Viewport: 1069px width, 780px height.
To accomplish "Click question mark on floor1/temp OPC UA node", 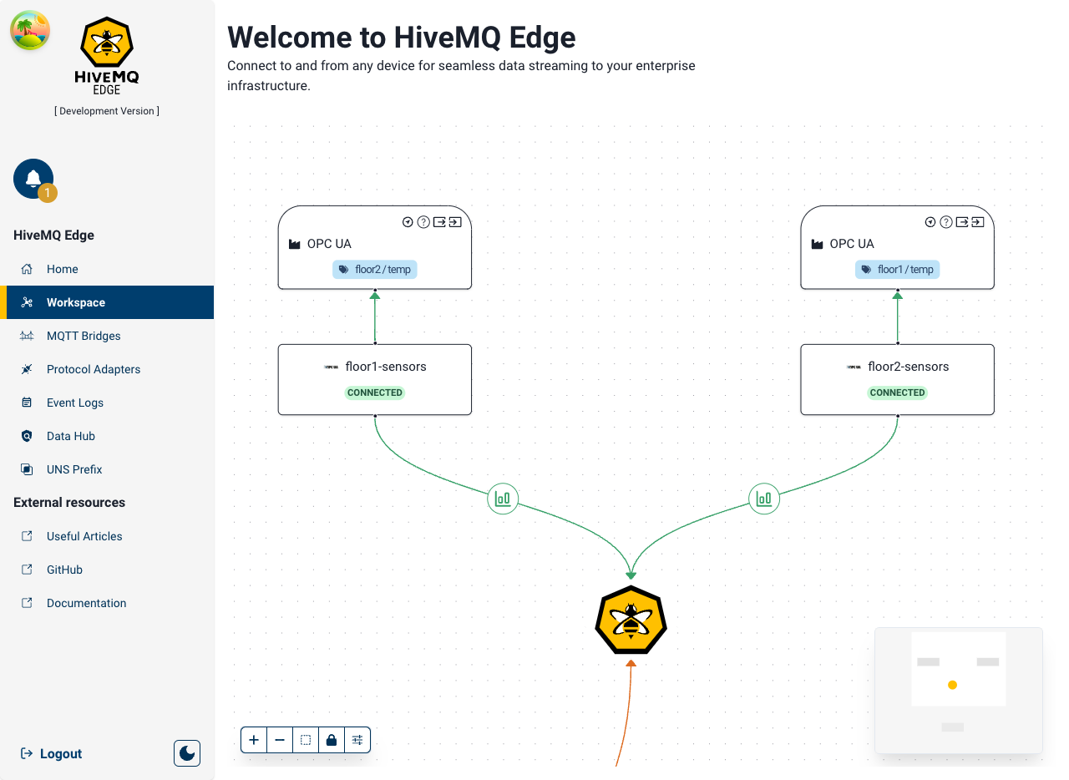I will click(x=946, y=222).
